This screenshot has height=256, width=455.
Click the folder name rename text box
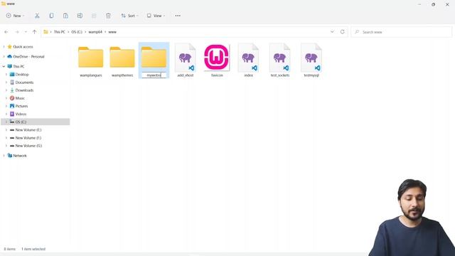[154, 75]
